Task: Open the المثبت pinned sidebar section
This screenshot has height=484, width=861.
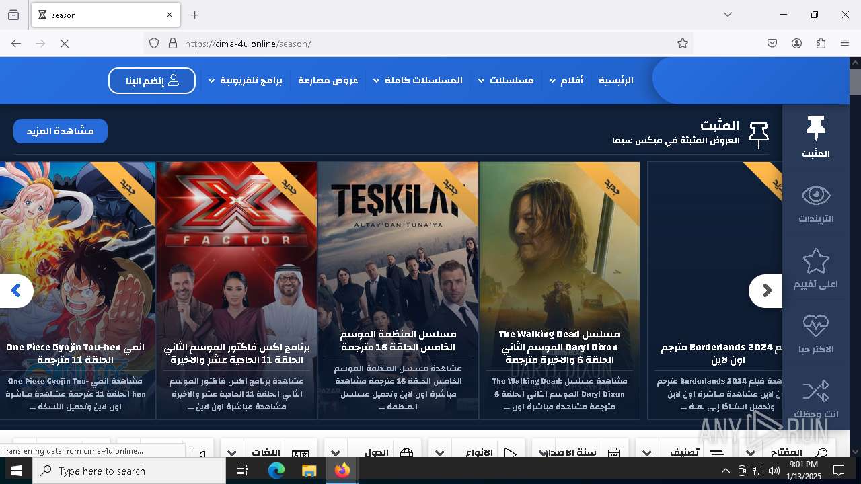Action: pyautogui.click(x=816, y=137)
